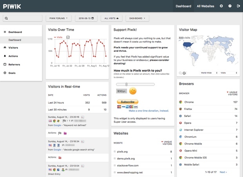The height and width of the screenshot is (177, 243).
Task: Click the metrics picker icon beside Visits legend
Action: (x=68, y=37)
